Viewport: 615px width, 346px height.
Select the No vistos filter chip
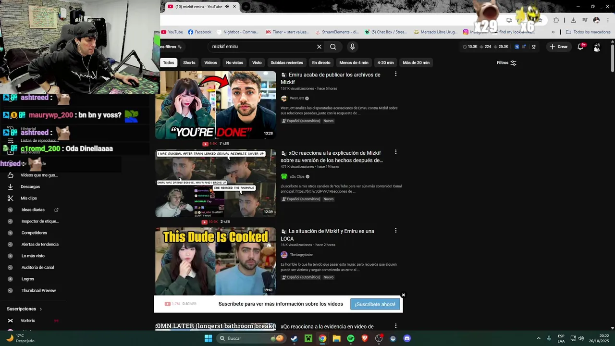pyautogui.click(x=234, y=62)
